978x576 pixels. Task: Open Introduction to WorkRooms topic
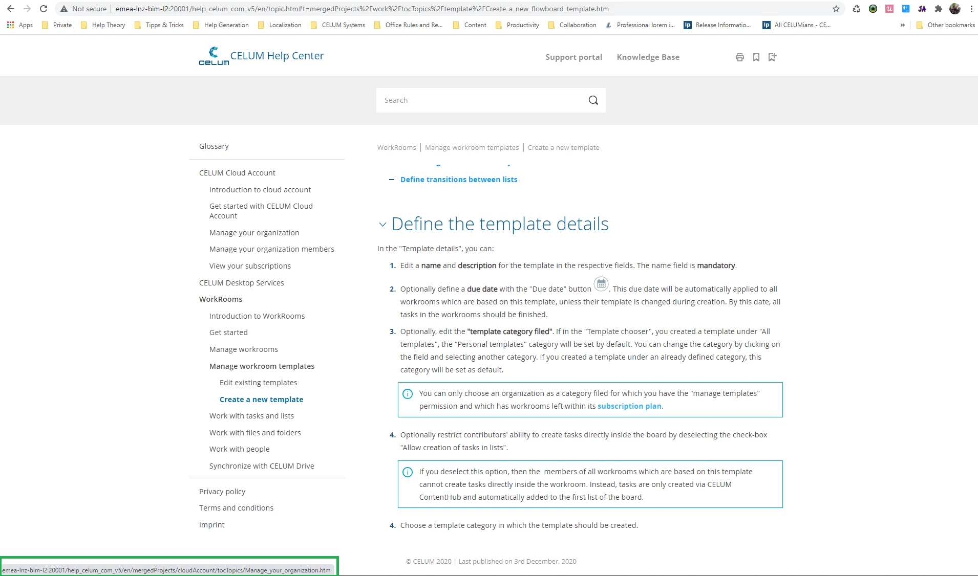click(x=257, y=316)
